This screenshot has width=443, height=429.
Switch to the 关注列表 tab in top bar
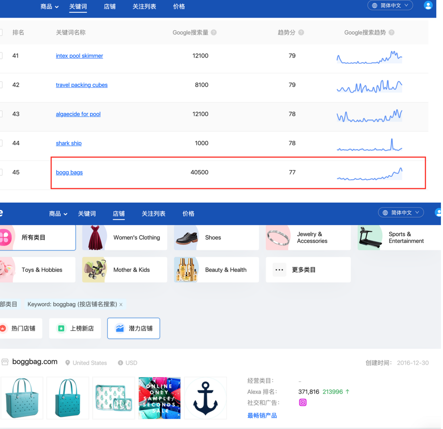[x=144, y=6]
